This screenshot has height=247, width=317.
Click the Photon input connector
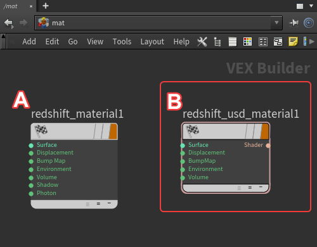31,194
